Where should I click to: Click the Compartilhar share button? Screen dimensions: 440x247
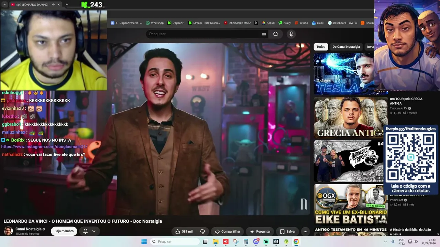[x=227, y=232]
